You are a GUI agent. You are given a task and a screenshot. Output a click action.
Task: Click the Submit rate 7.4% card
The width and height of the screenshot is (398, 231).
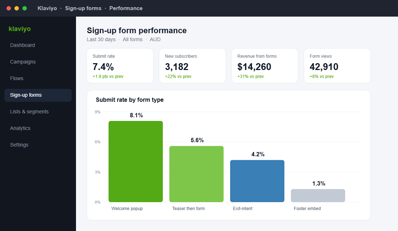pyautogui.click(x=120, y=66)
